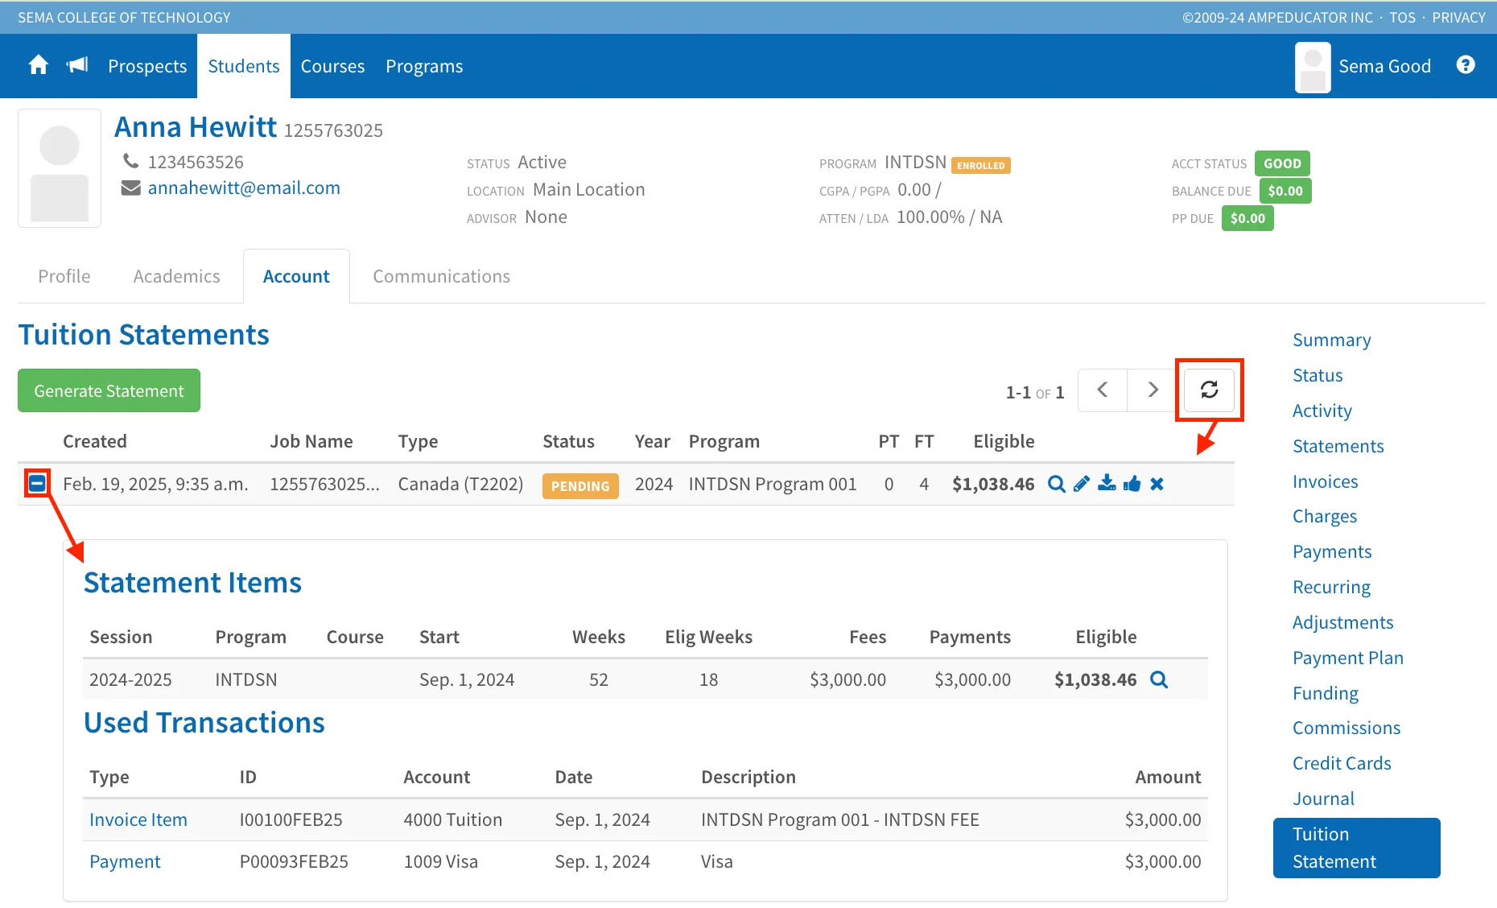Viewport: 1497px width, 908px height.
Task: Download the T2202 statement
Action: [1107, 484]
